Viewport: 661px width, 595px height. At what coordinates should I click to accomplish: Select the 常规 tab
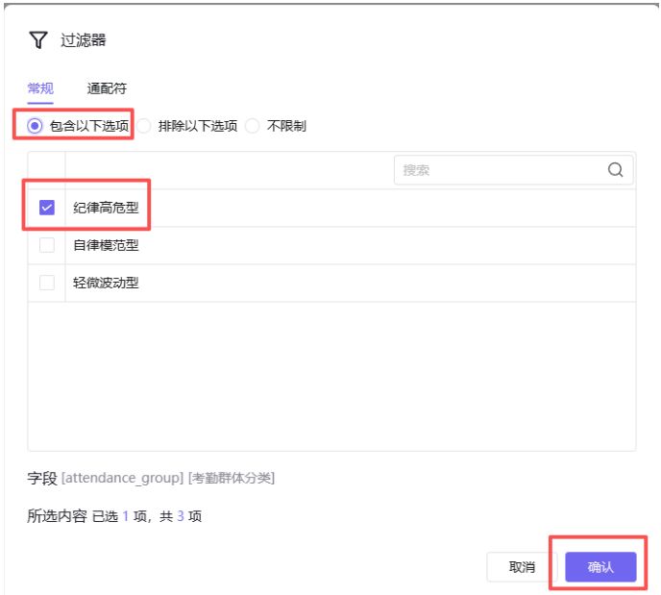click(40, 88)
